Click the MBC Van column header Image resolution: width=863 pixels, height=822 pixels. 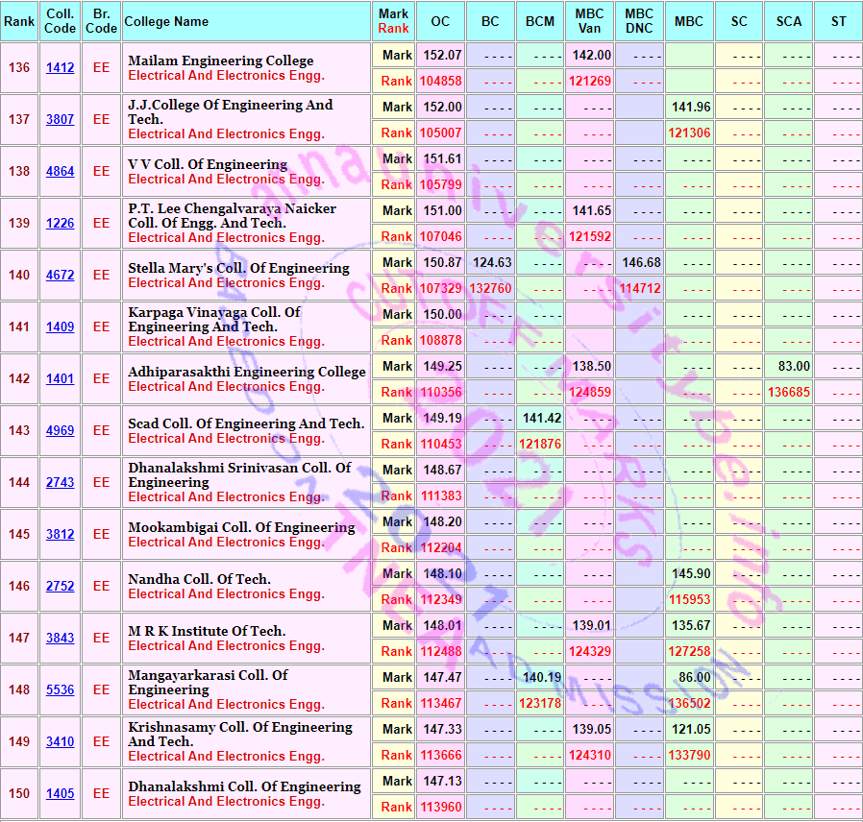click(589, 21)
